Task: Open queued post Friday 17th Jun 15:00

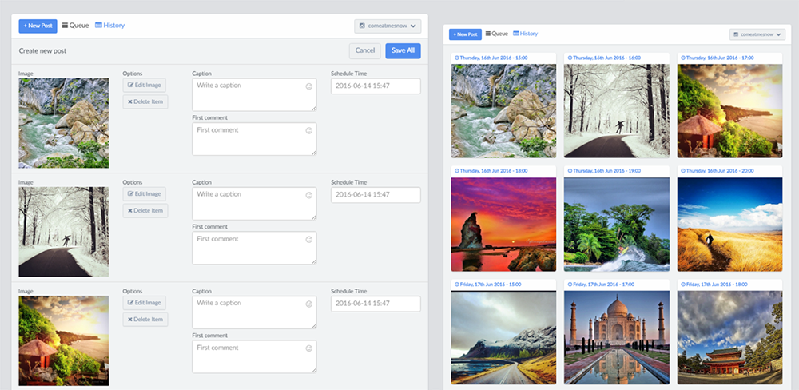Action: [503, 337]
